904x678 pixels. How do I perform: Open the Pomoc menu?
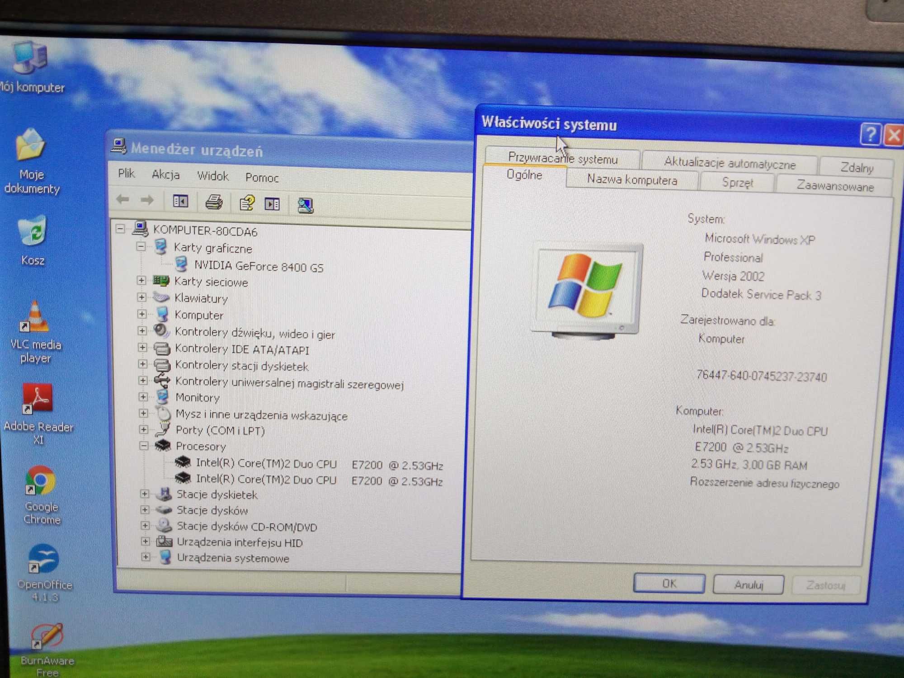tap(262, 178)
